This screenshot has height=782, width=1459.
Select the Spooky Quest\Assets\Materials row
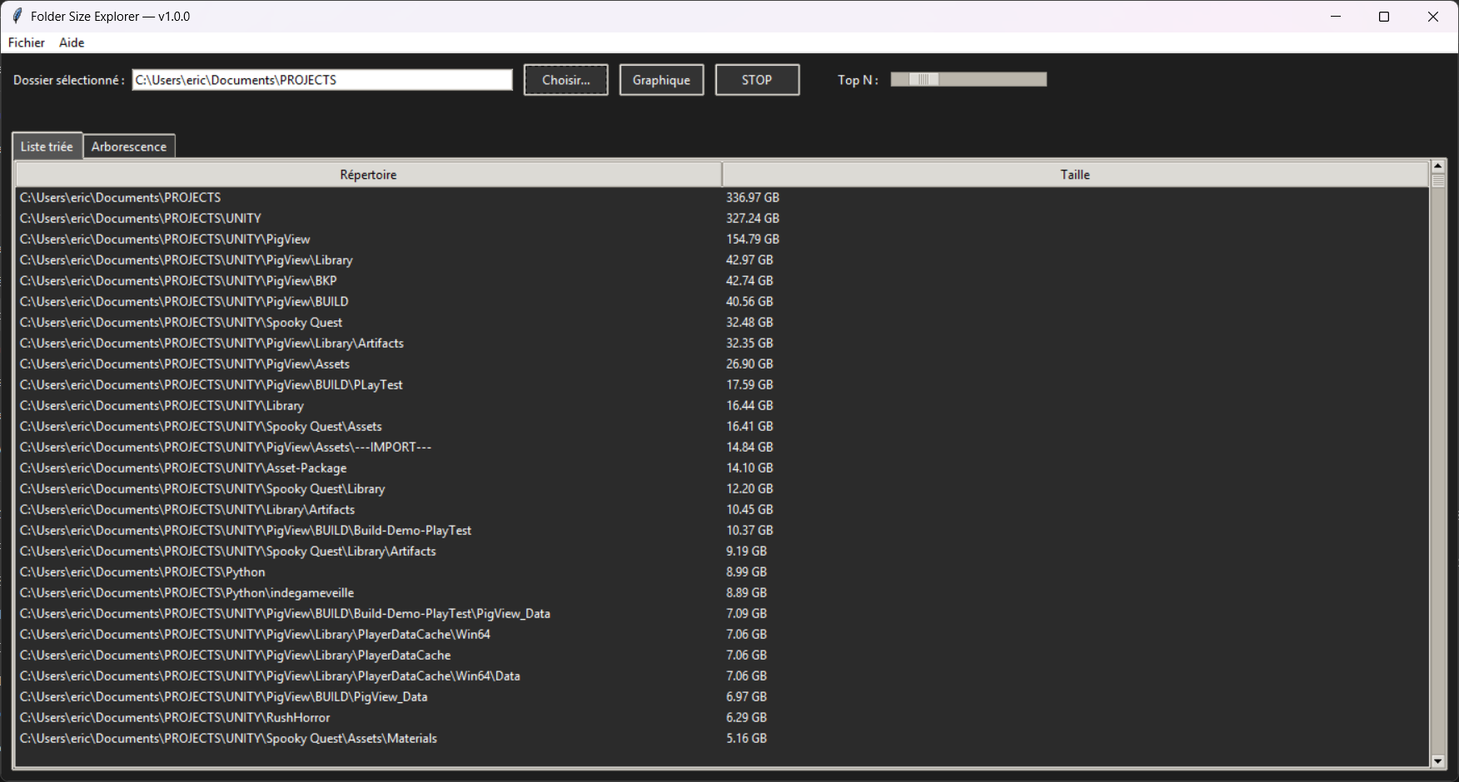click(x=228, y=739)
